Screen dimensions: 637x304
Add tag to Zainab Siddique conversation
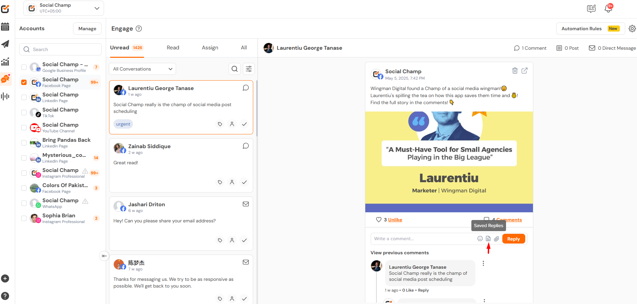click(220, 182)
